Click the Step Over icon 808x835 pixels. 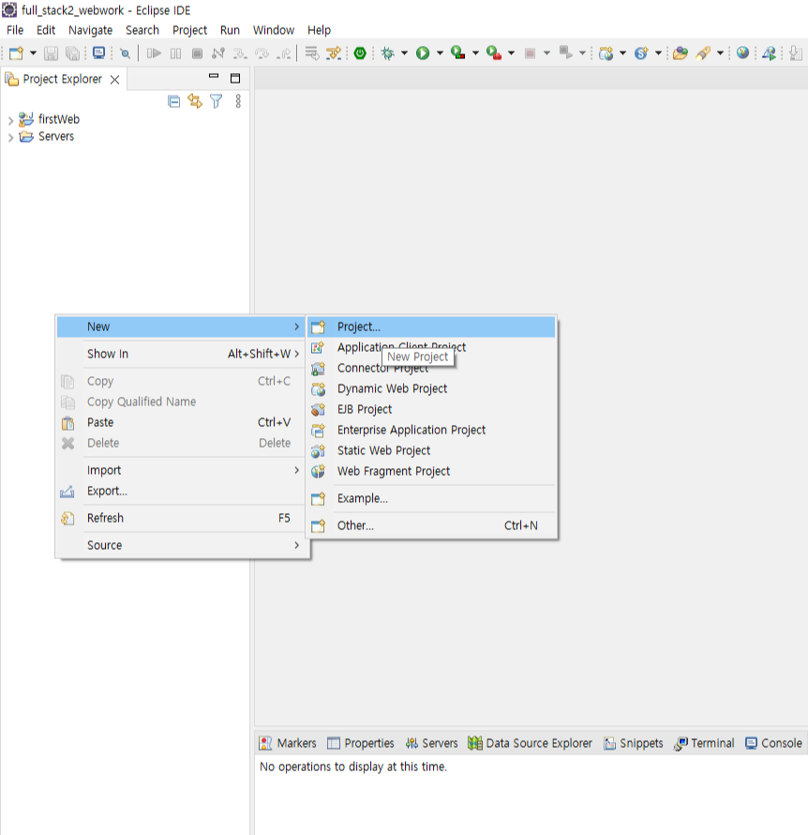262,53
